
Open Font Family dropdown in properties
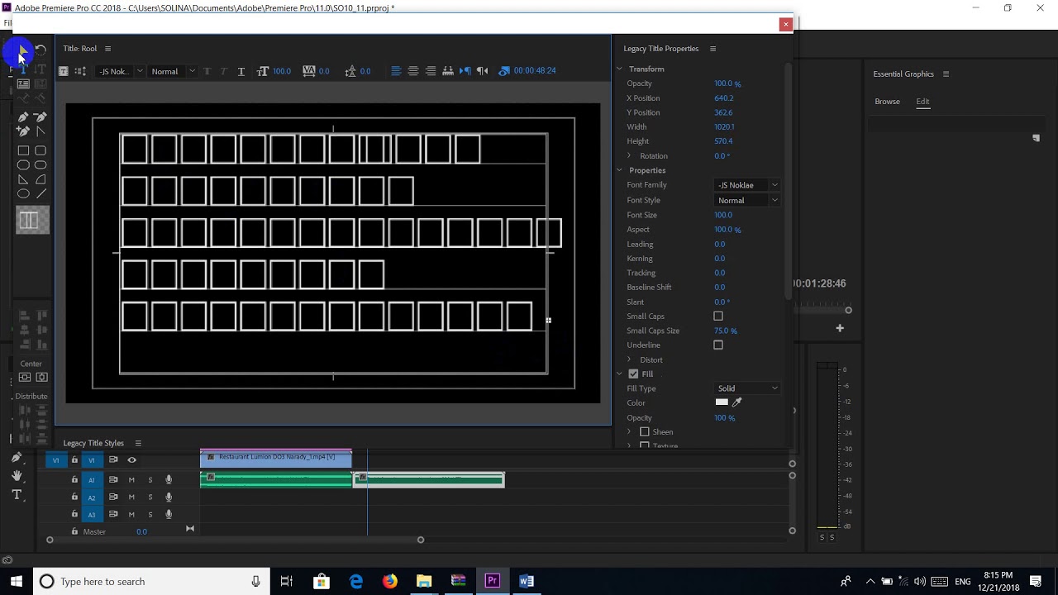(x=747, y=185)
